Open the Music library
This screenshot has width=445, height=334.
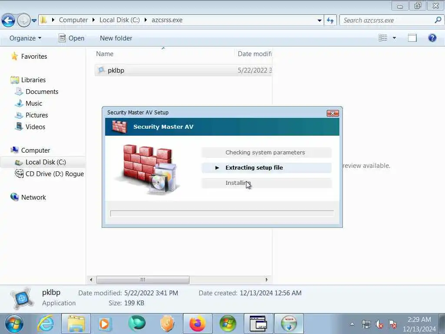(x=34, y=104)
